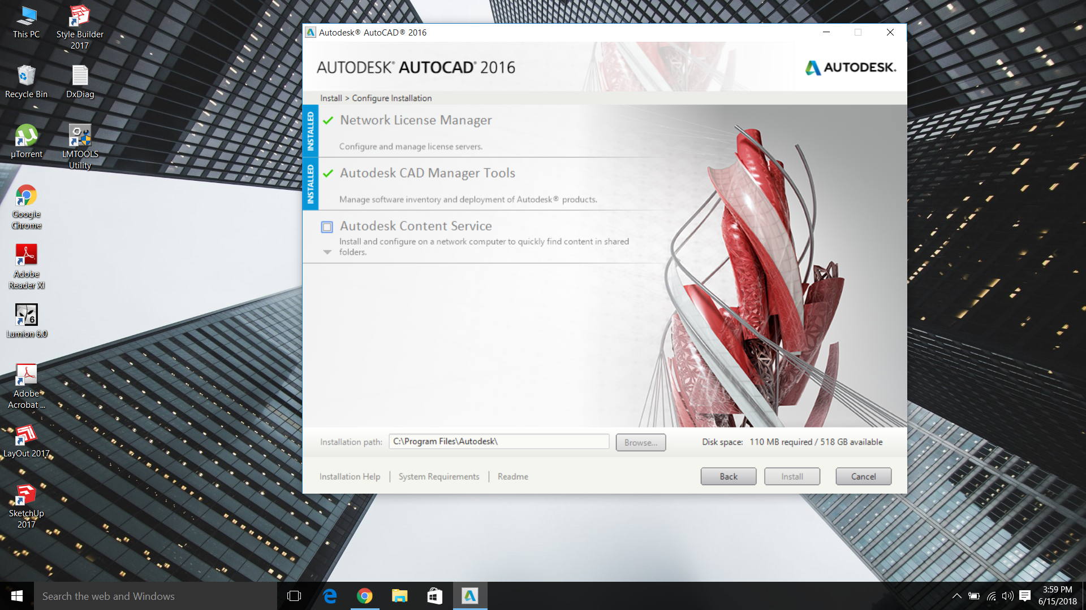1086x610 pixels.
Task: Open the Readme link
Action: (x=513, y=477)
